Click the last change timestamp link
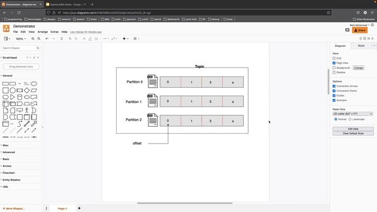 point(86,32)
